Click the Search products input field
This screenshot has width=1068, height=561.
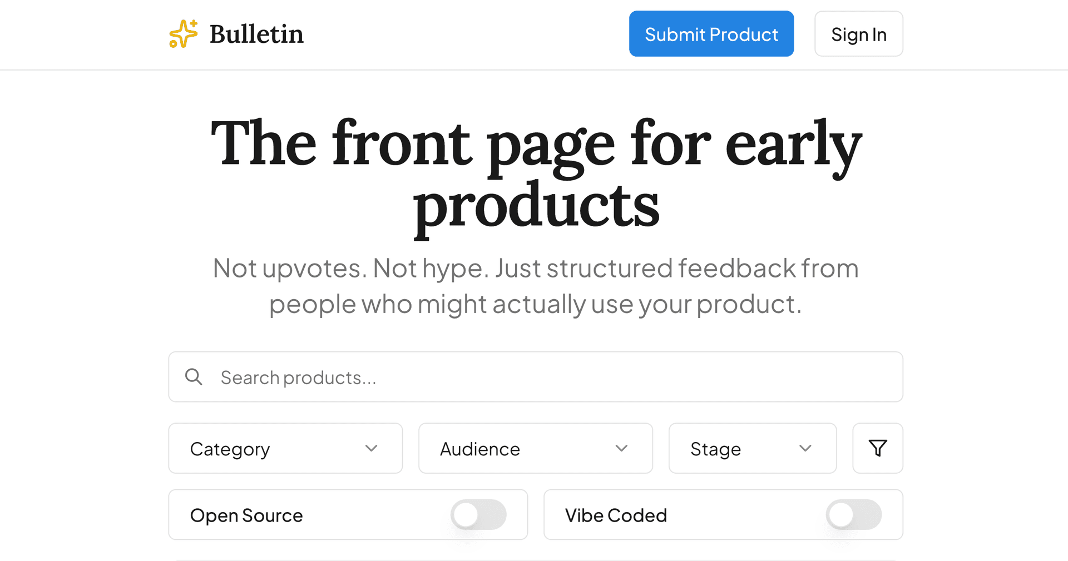click(535, 377)
